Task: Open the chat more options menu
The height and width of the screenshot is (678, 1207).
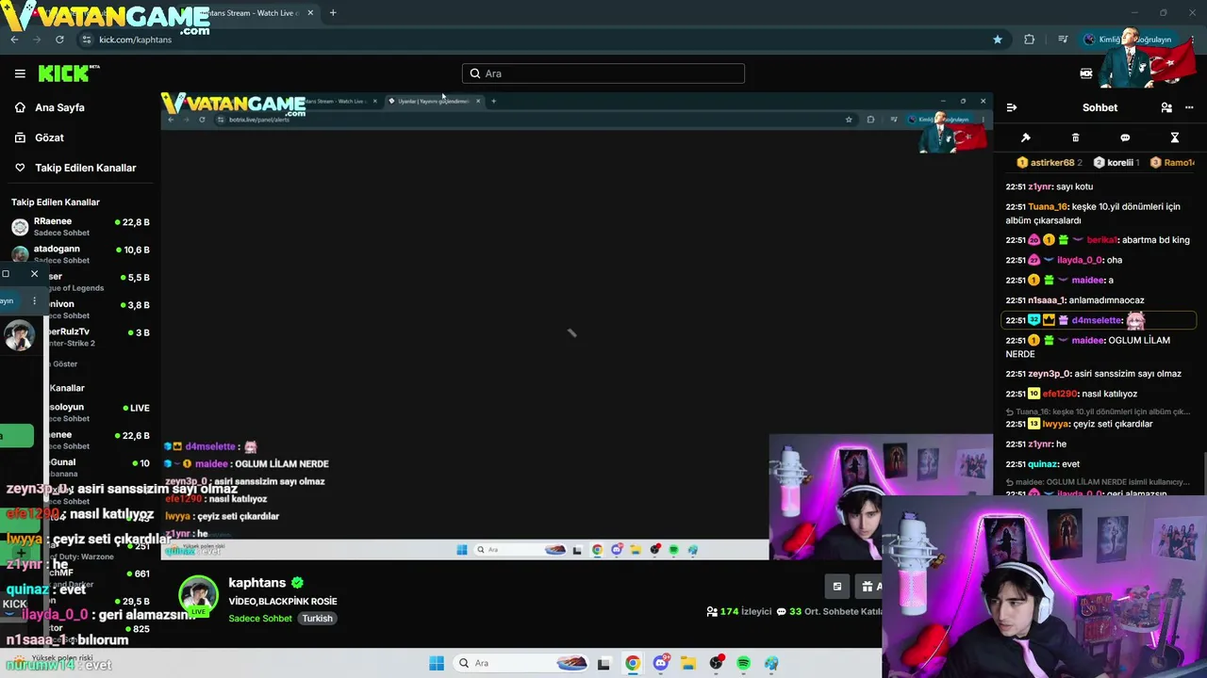Action: point(1189,107)
